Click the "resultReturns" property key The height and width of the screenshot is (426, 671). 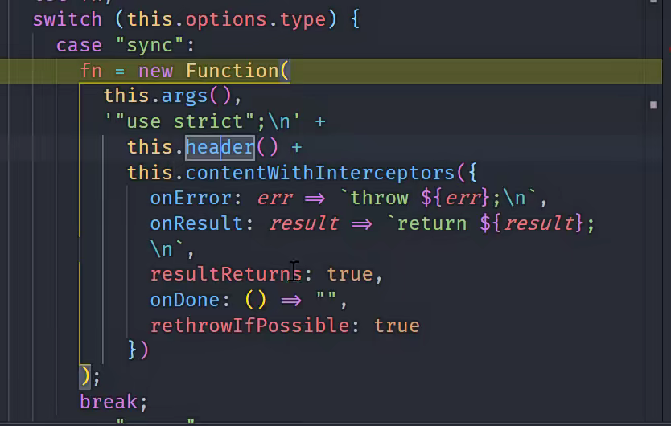[x=225, y=274]
